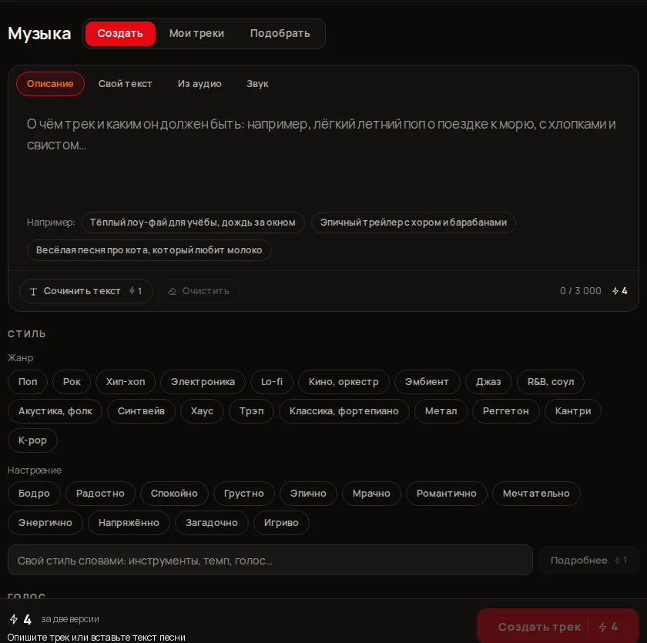Select the Трэп genre chip
The image size is (647, 643).
pyautogui.click(x=251, y=411)
